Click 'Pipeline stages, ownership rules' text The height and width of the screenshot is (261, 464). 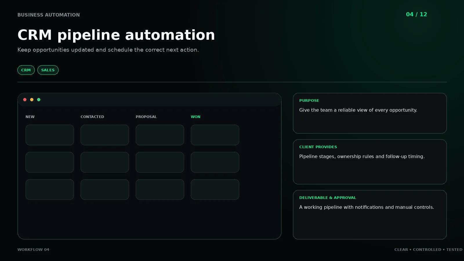[x=362, y=156]
